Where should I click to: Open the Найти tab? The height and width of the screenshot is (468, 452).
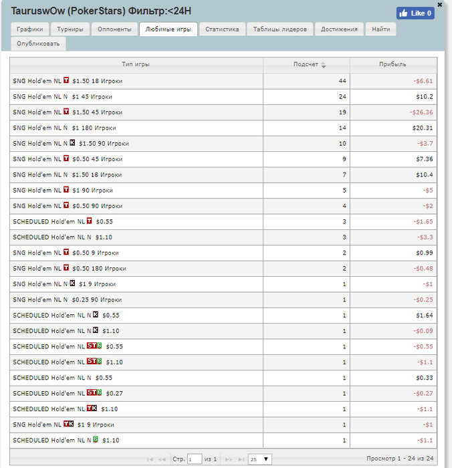pos(381,29)
